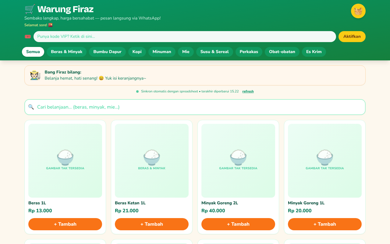
Task: Open the Beras 1L product image
Action: coord(65,161)
